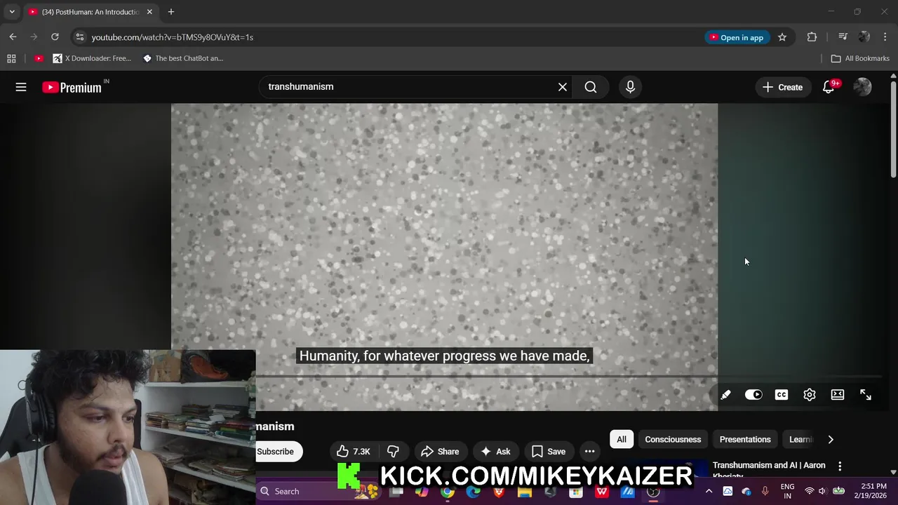Open YouTube account avatar menu

point(862,87)
